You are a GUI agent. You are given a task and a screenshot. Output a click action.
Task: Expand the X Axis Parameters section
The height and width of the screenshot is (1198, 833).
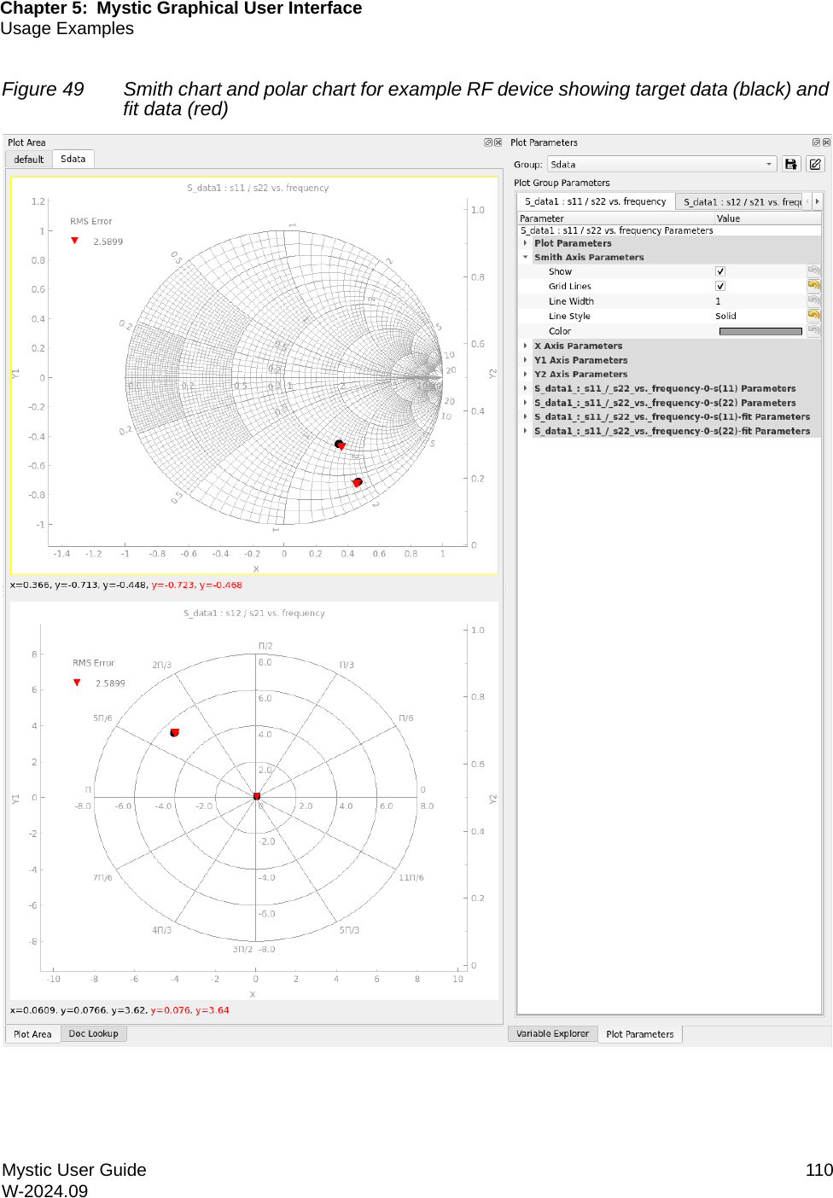tap(526, 346)
